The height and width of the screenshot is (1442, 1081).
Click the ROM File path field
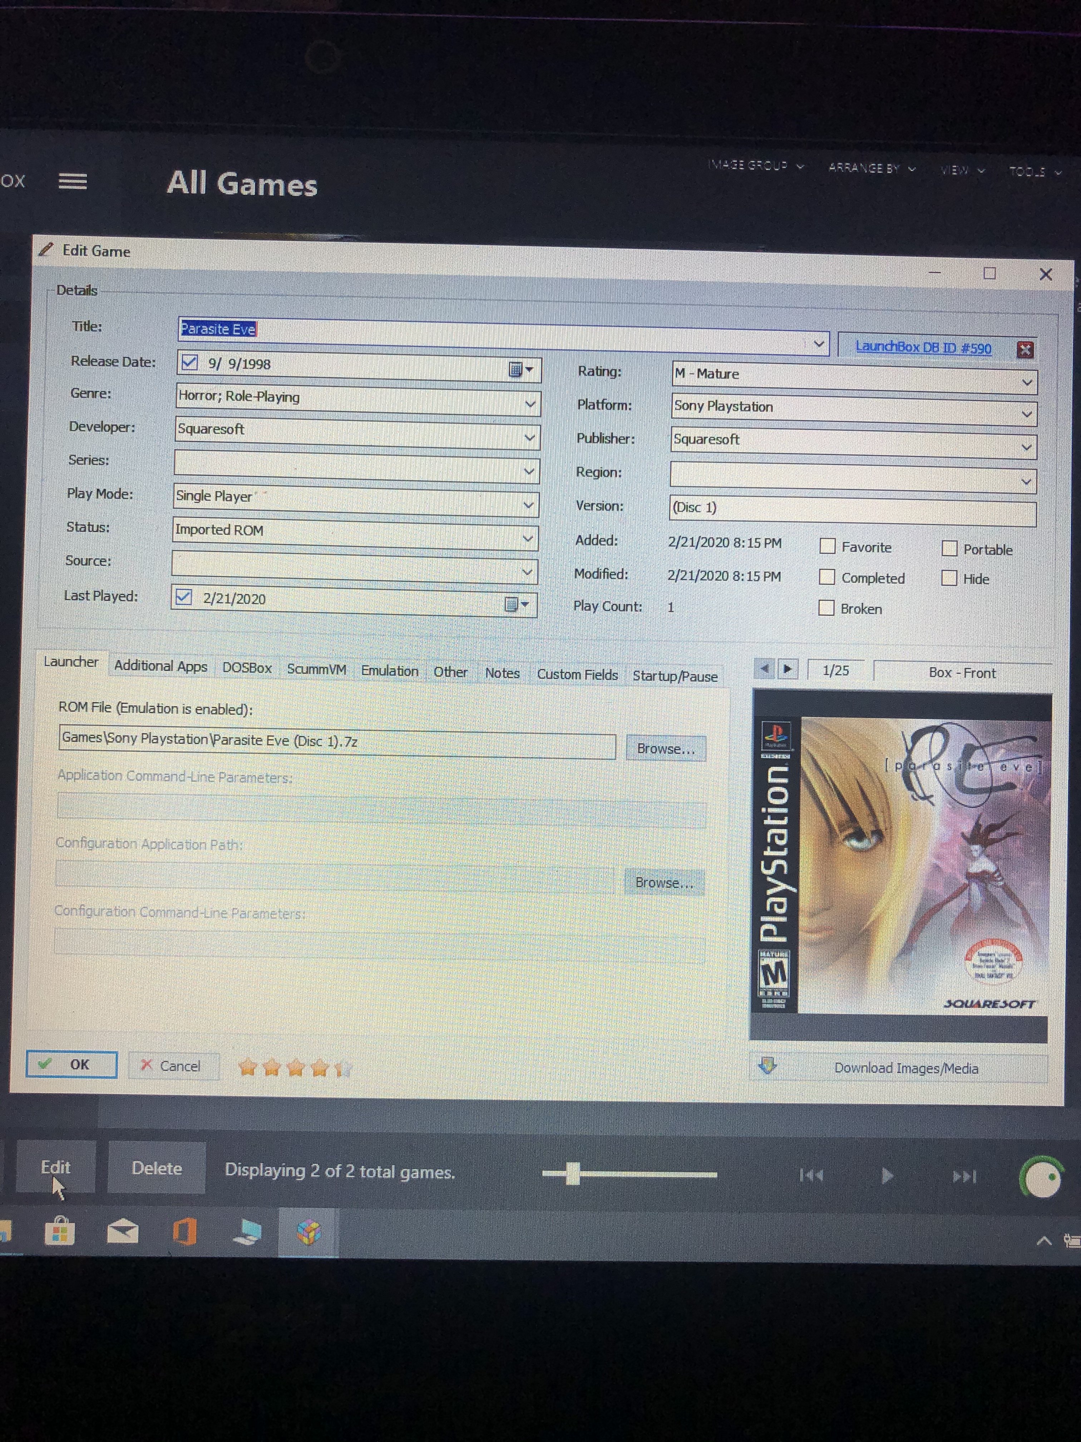(337, 742)
